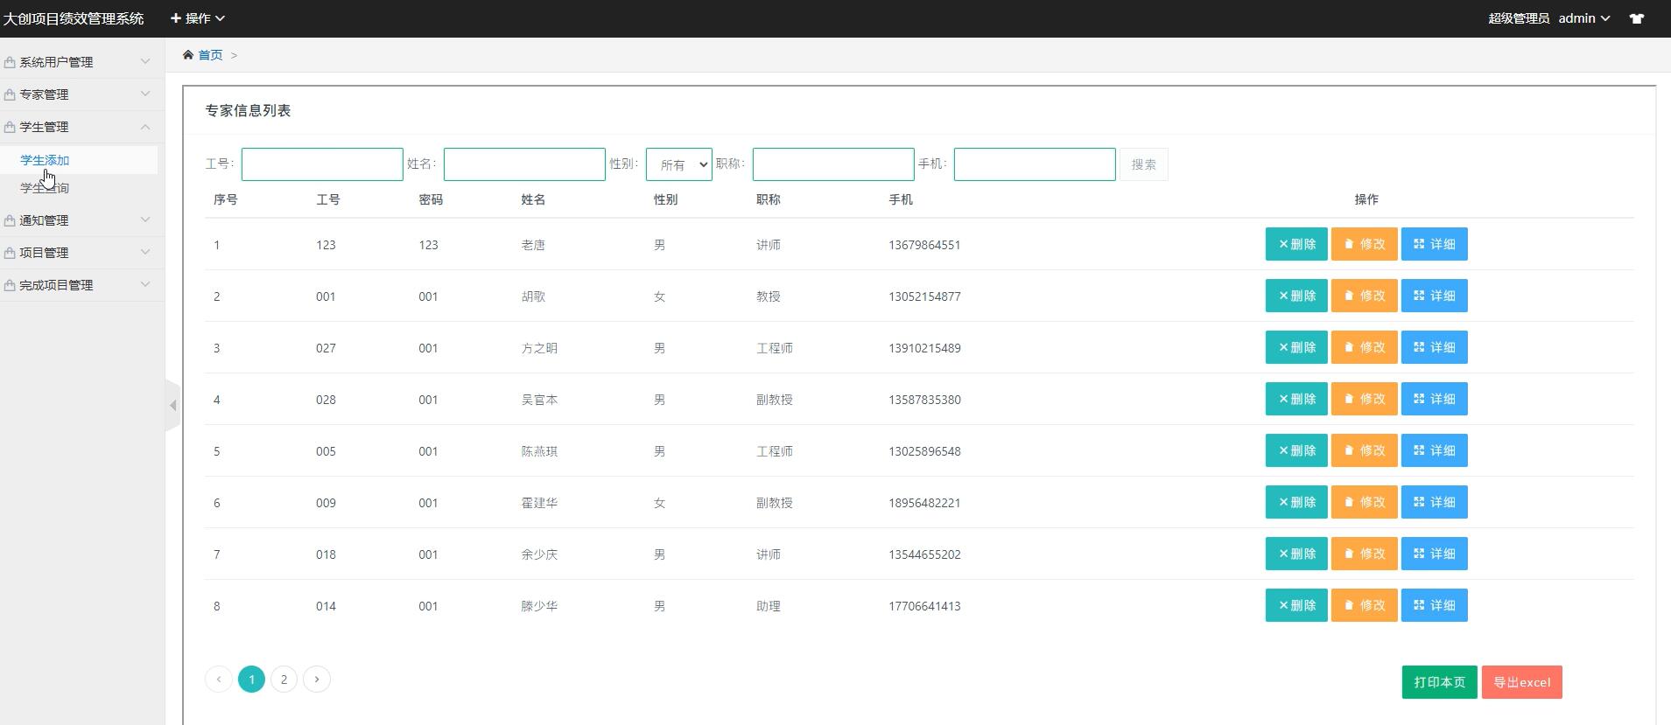Focus the 职称 search field
The height and width of the screenshot is (725, 1671).
click(833, 164)
